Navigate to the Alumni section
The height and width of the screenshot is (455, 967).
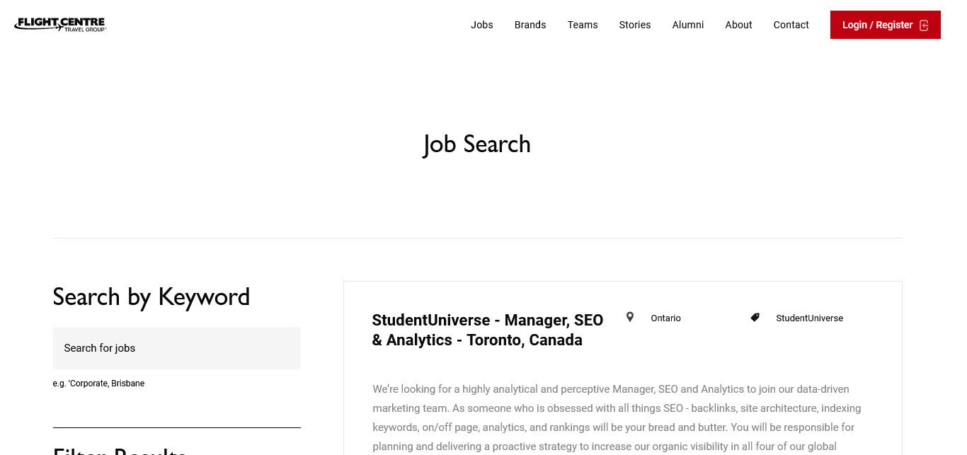688,25
